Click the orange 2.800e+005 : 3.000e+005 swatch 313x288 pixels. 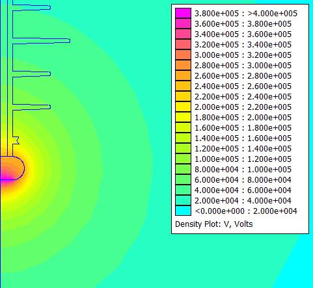pos(183,65)
